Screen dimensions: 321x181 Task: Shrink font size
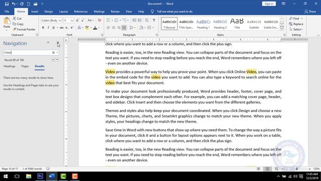coord(83,20)
